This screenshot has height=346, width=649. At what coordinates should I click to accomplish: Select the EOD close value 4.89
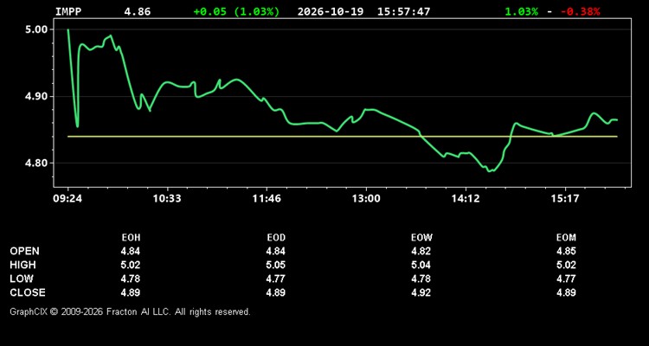pyautogui.click(x=276, y=292)
